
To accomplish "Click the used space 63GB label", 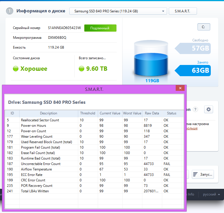I will pyautogui.click(x=200, y=70).
